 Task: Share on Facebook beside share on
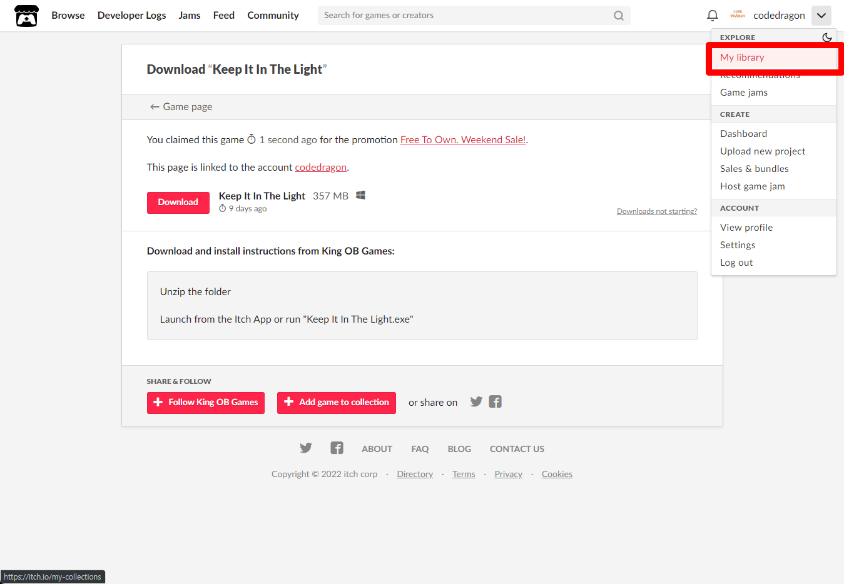496,402
